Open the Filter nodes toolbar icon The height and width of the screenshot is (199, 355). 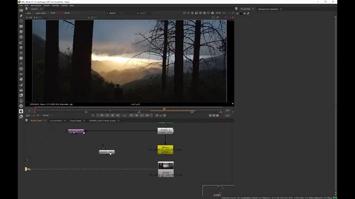(21, 37)
